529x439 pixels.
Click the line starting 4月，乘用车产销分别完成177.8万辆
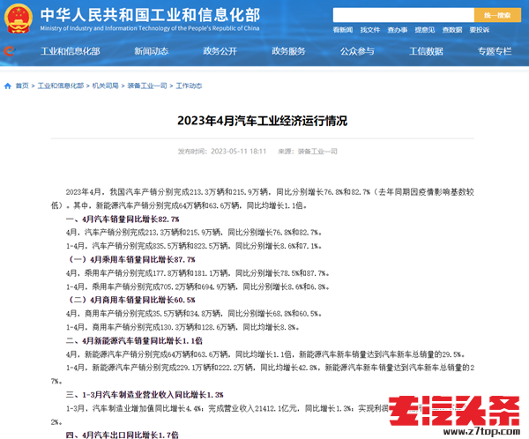(x=197, y=273)
